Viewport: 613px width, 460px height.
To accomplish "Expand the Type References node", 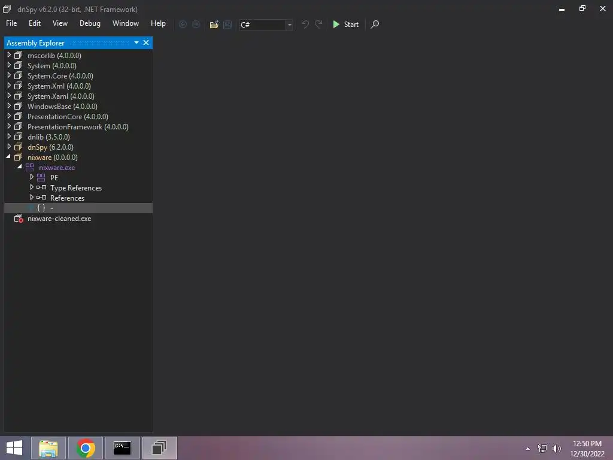I will pyautogui.click(x=32, y=187).
